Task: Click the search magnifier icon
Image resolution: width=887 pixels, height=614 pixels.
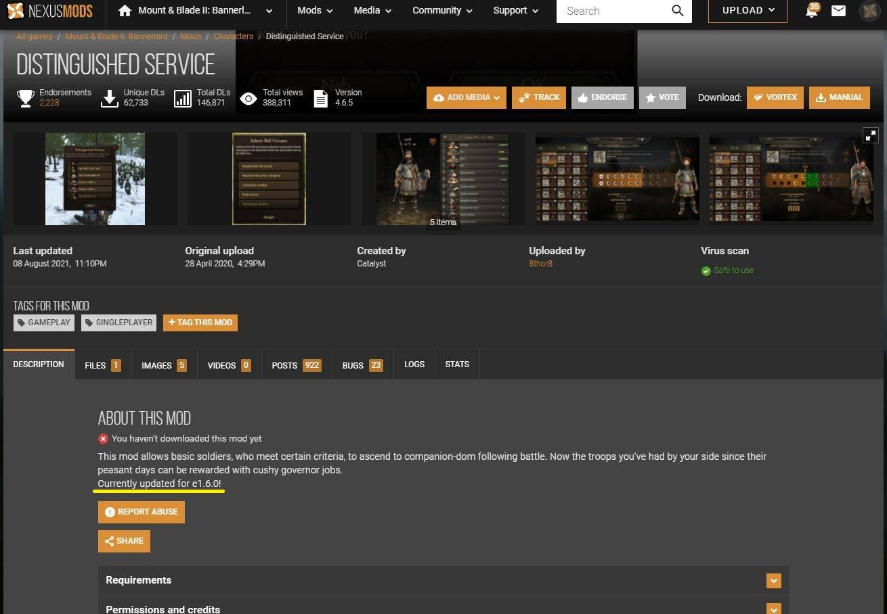Action: (x=677, y=11)
